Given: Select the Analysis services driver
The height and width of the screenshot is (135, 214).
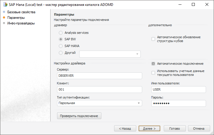Looking at the screenshot, I should point(61,33).
